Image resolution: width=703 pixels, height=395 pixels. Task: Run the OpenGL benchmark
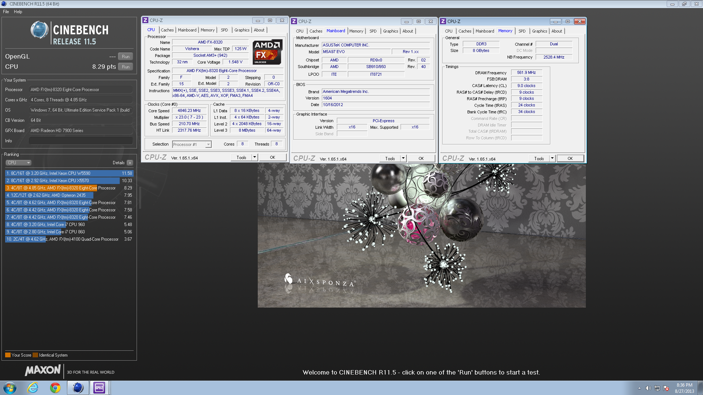[126, 57]
